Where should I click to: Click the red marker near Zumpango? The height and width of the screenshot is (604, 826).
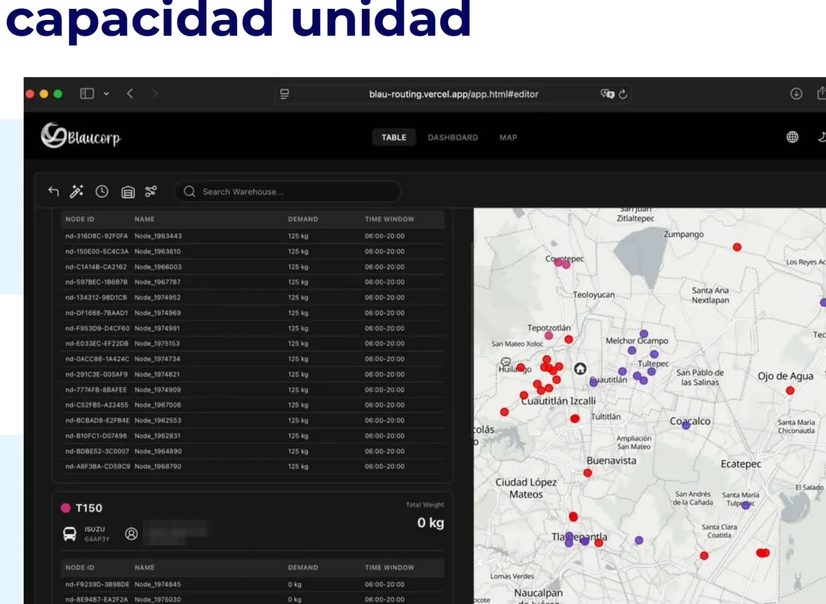tap(737, 247)
